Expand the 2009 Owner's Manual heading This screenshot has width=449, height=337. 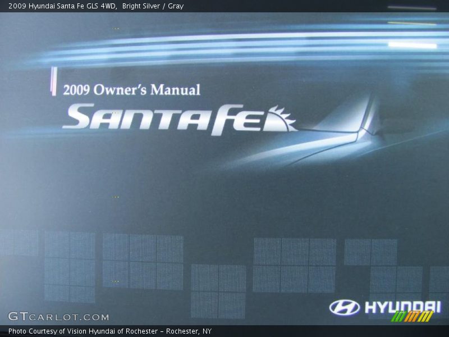(x=133, y=89)
